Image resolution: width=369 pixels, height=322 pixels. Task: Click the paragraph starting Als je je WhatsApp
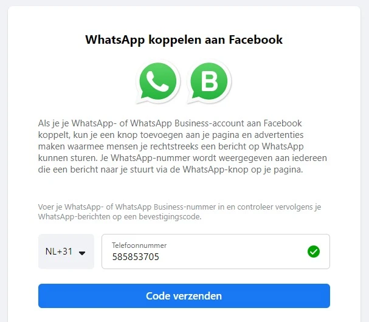click(x=182, y=146)
